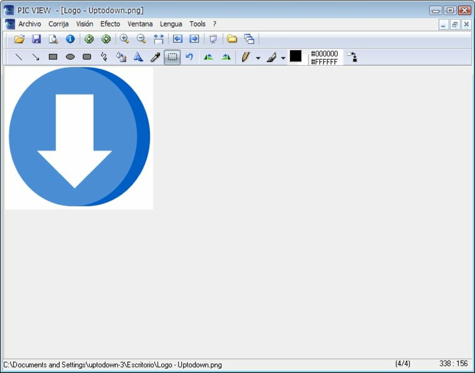Select the paint bucket image fill tool

[121, 57]
